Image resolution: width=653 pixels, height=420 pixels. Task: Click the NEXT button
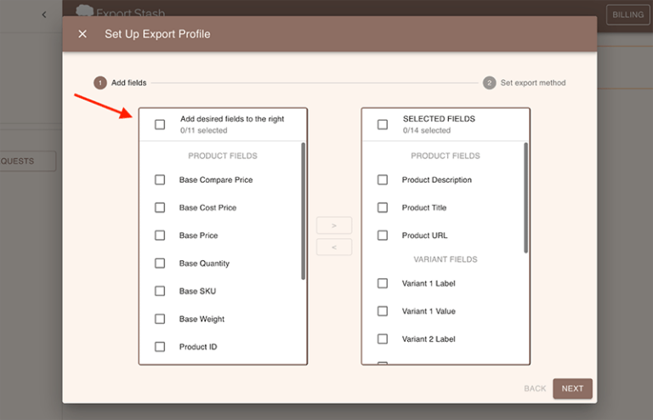[572, 389]
